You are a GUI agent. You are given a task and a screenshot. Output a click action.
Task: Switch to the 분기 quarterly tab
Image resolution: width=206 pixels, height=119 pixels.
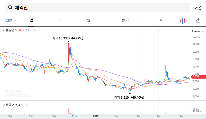coord(125,21)
